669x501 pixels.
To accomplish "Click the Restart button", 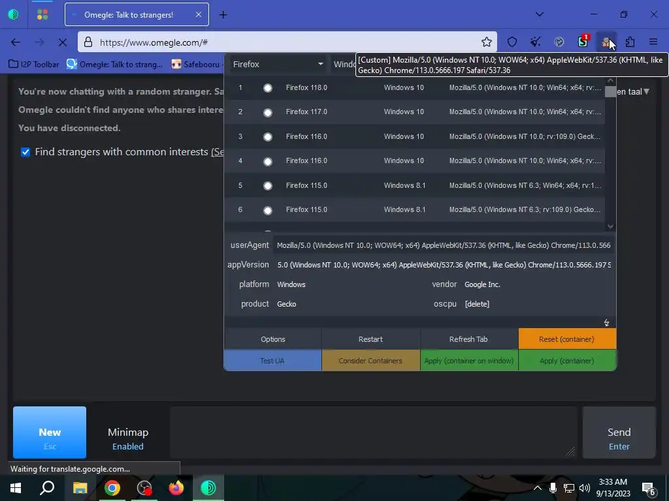I will click(371, 339).
